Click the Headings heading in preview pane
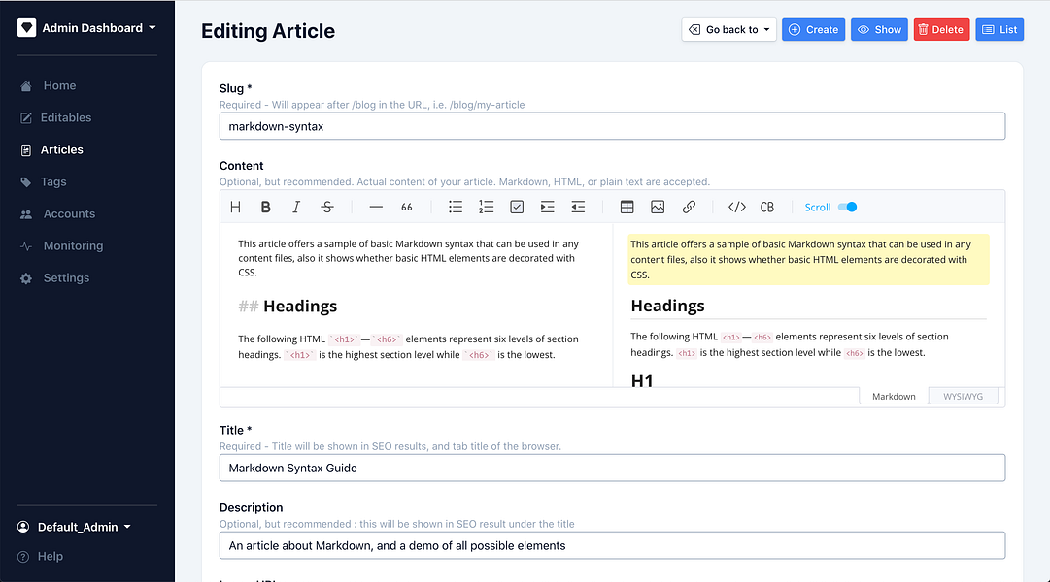1050x582 pixels. (x=667, y=306)
